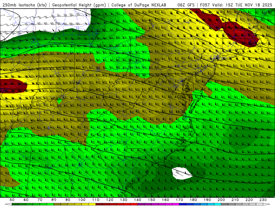
Task: Click the '130' value on the color scale
Action: coord(124,200)
